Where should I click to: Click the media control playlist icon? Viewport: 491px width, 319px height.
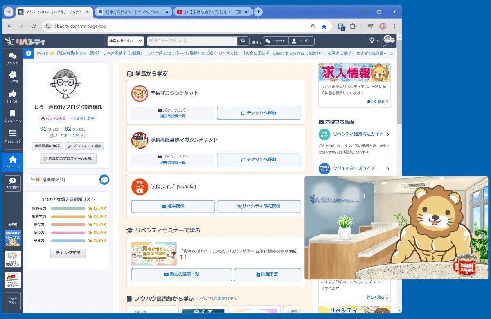371,26
